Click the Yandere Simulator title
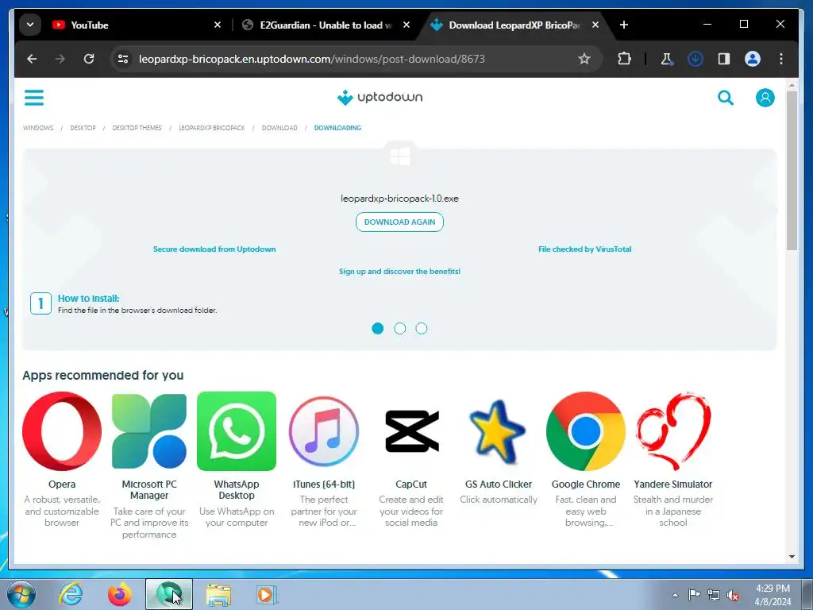The height and width of the screenshot is (610, 813). [673, 484]
